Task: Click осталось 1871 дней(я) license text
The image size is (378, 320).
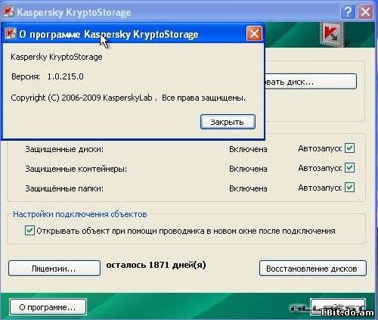Action: [x=156, y=265]
